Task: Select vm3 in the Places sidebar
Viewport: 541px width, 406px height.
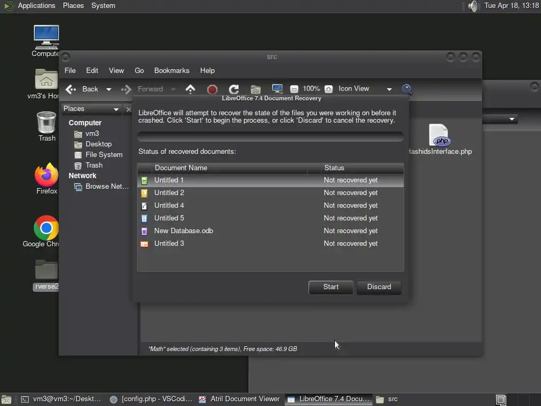Action: tap(92, 134)
